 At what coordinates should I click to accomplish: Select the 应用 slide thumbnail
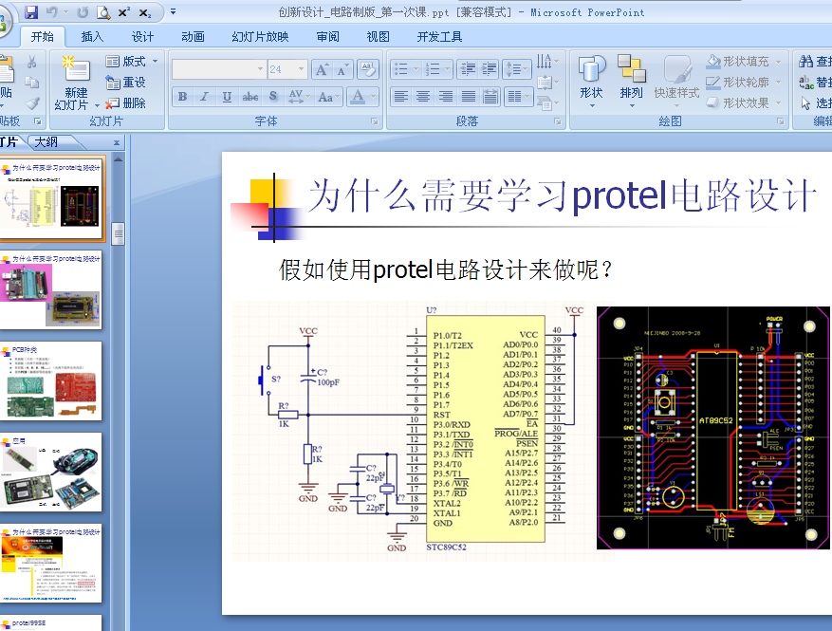pos(50,473)
